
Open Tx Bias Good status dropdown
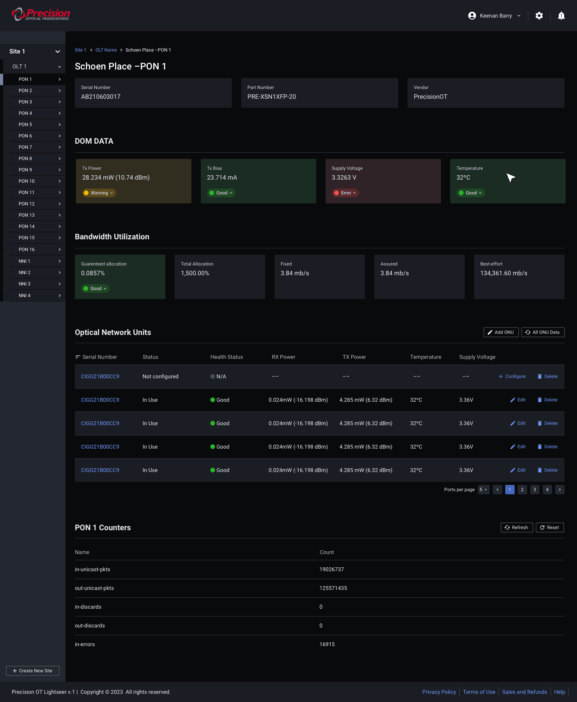pyautogui.click(x=221, y=193)
